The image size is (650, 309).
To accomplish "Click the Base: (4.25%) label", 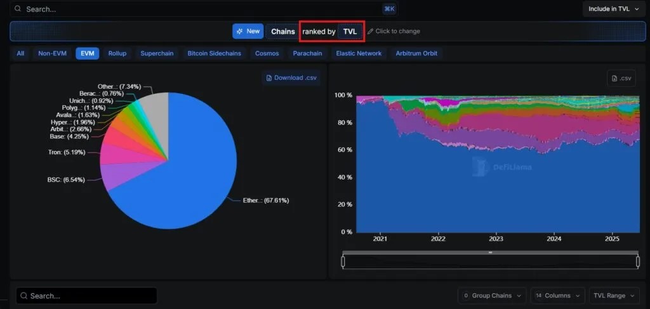I will click(69, 136).
